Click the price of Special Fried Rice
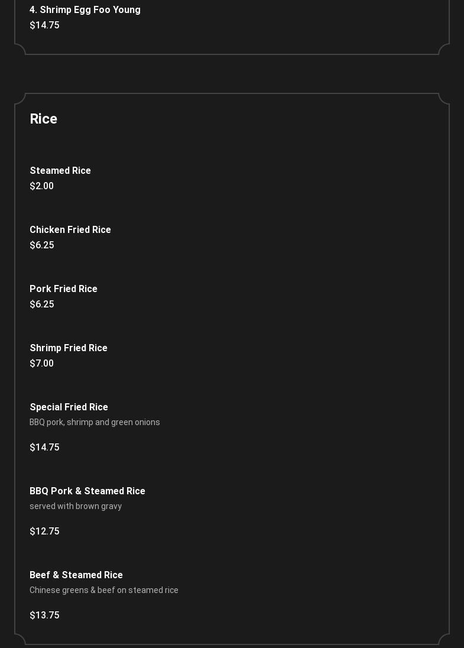464x648 pixels. 44,448
